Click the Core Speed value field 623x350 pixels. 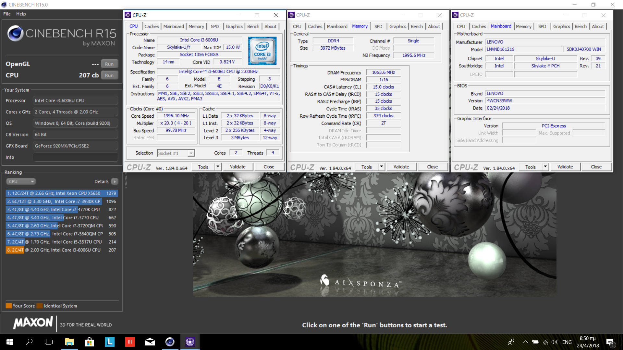[176, 116]
